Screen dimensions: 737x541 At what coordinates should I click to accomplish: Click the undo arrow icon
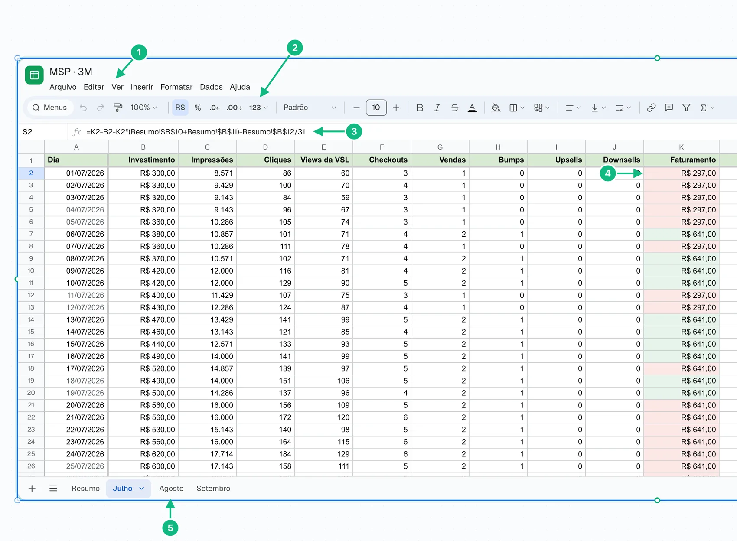coord(83,108)
